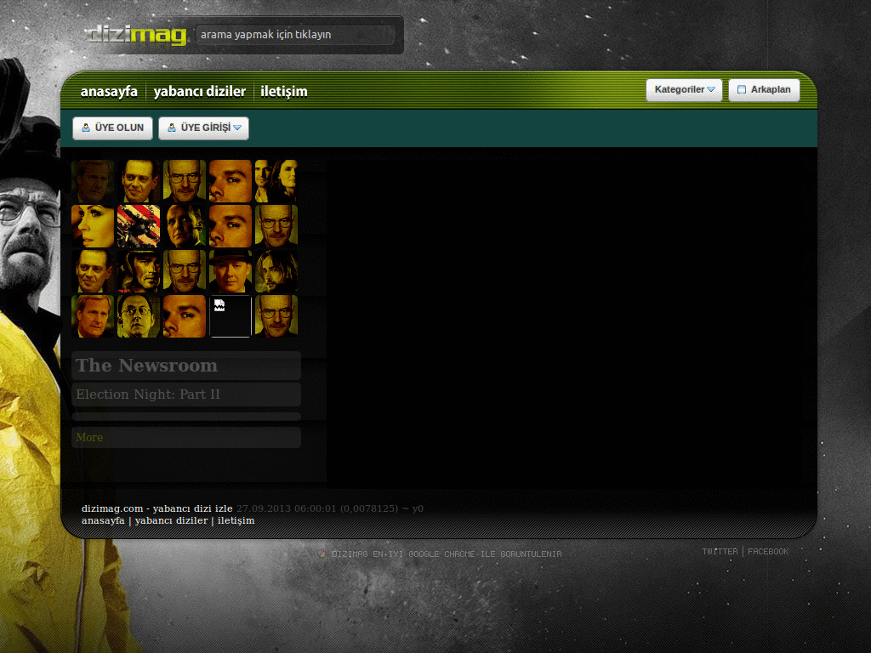
Task: Open thumbnail of man in fedora hat
Action: point(230,271)
